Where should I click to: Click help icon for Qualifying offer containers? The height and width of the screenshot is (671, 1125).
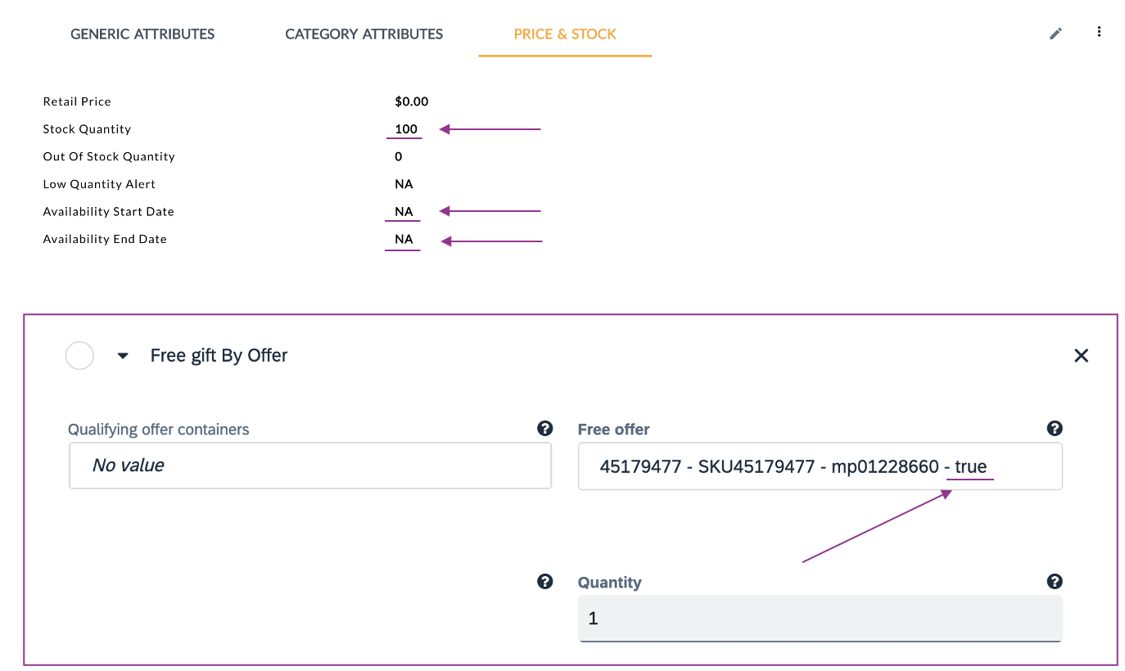pyautogui.click(x=544, y=429)
